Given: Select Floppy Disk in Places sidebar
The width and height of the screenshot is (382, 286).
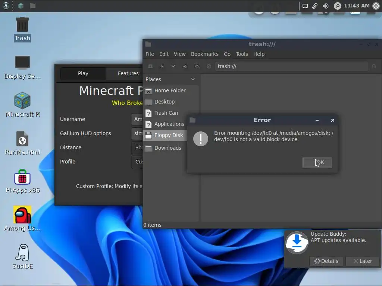Looking at the screenshot, I should click(166, 135).
